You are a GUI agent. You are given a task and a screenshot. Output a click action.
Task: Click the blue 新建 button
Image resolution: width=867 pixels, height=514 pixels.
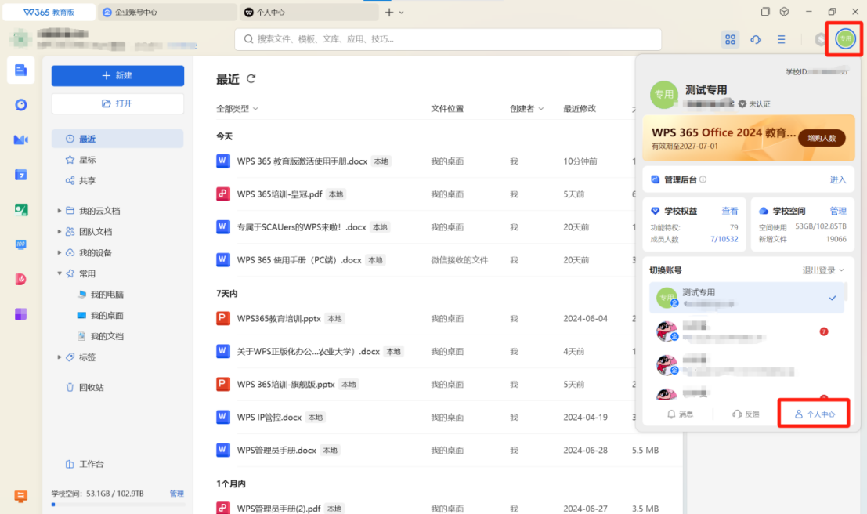[117, 76]
